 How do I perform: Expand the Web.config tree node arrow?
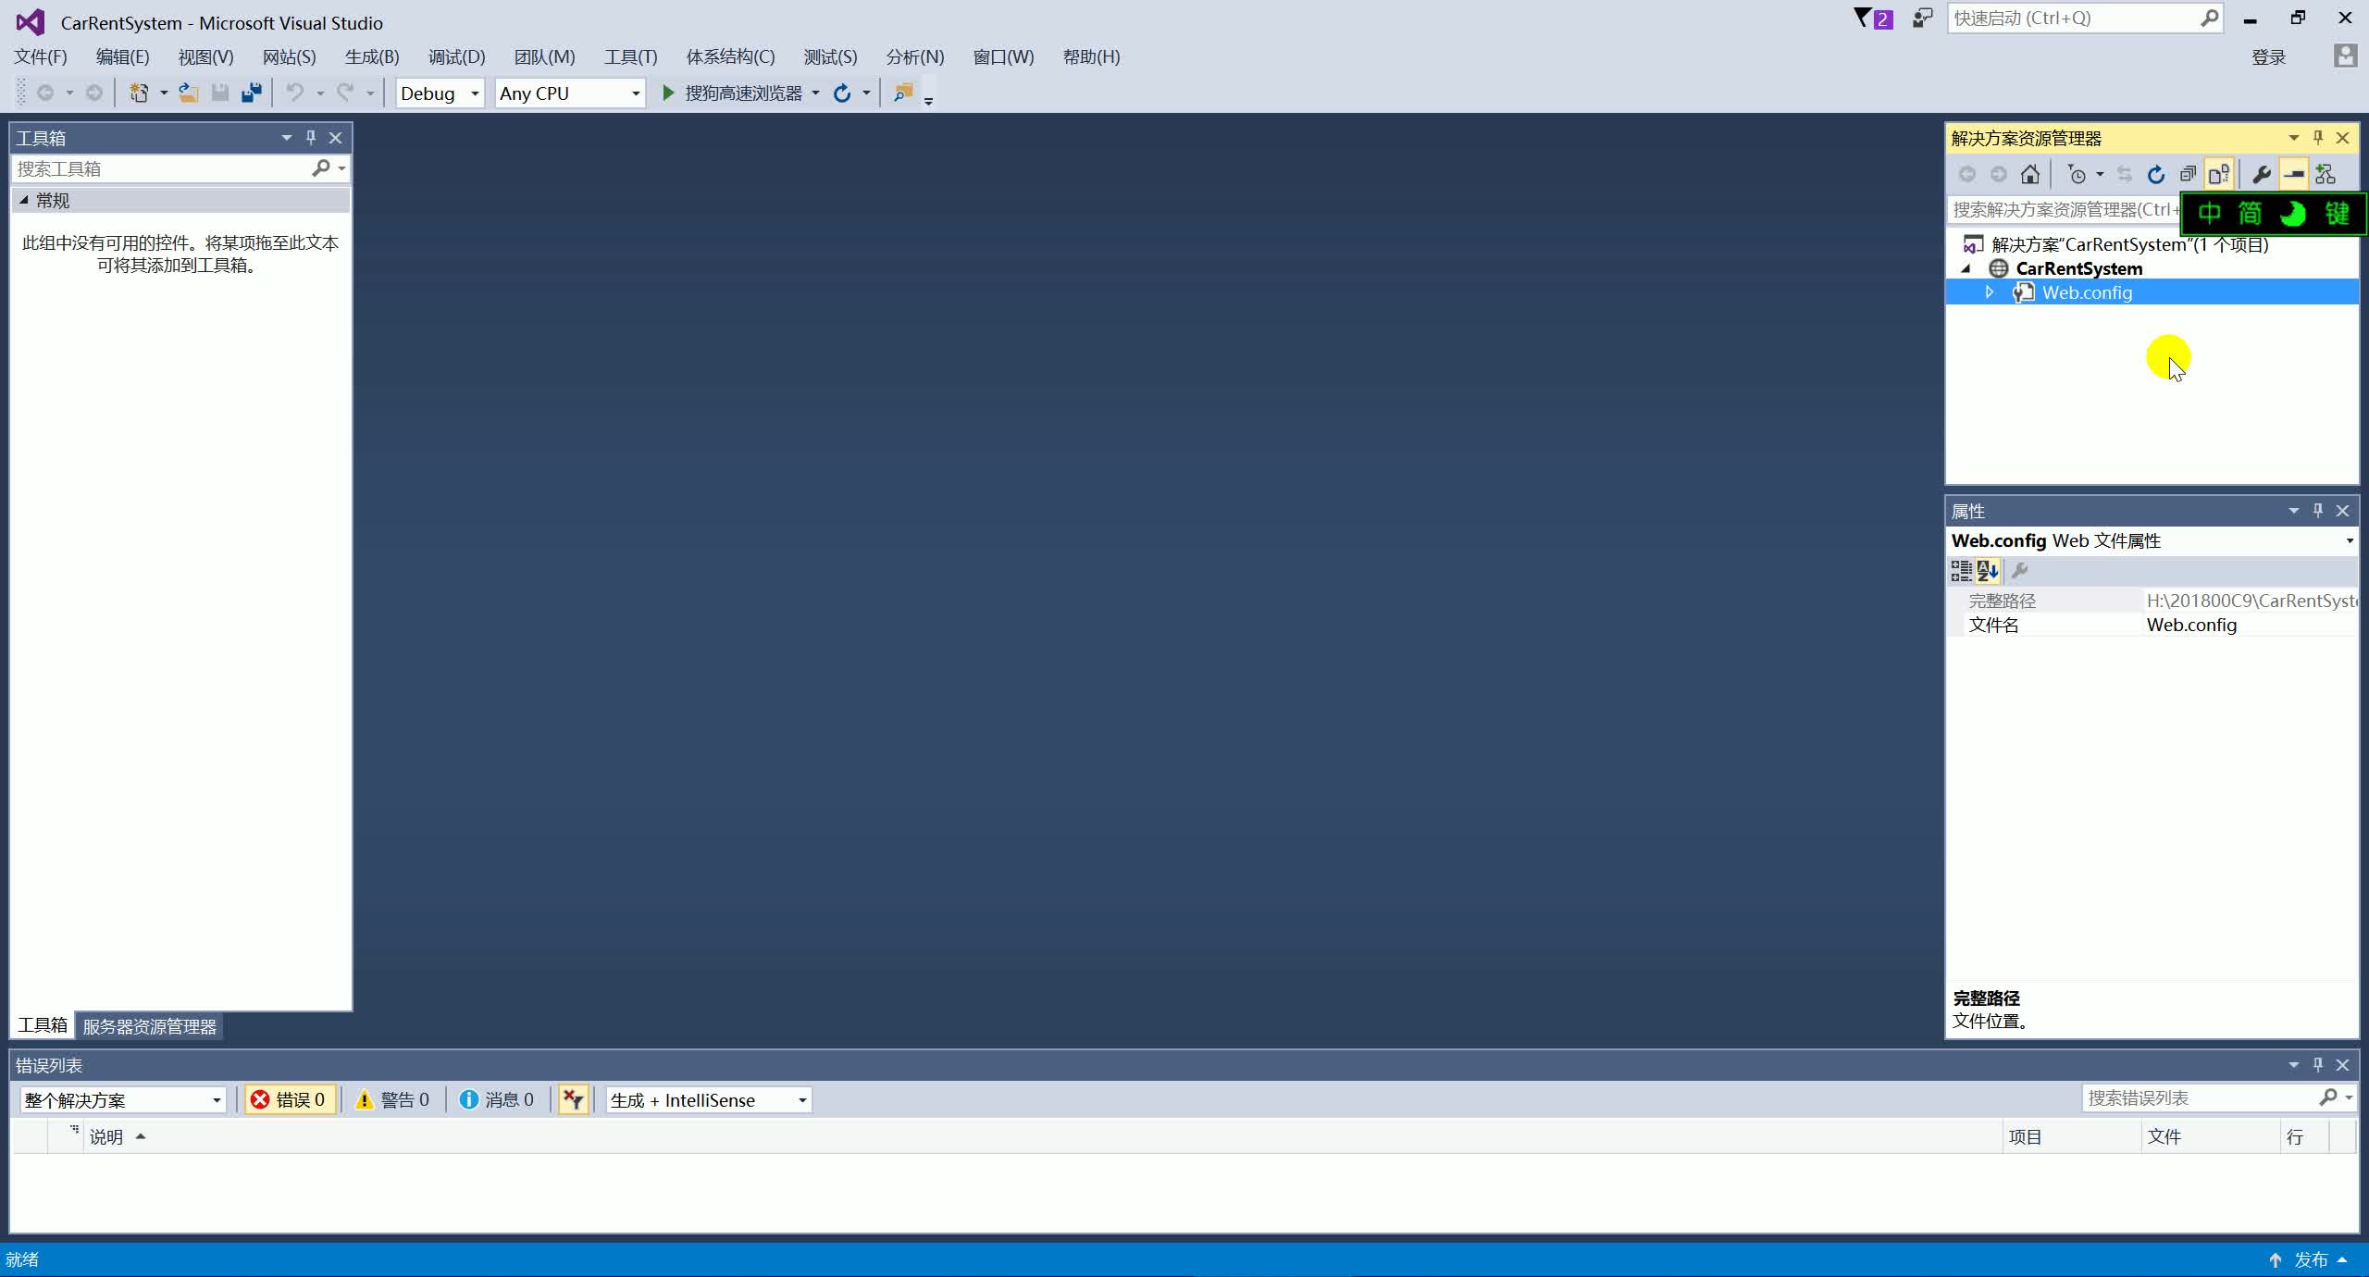coord(1990,292)
